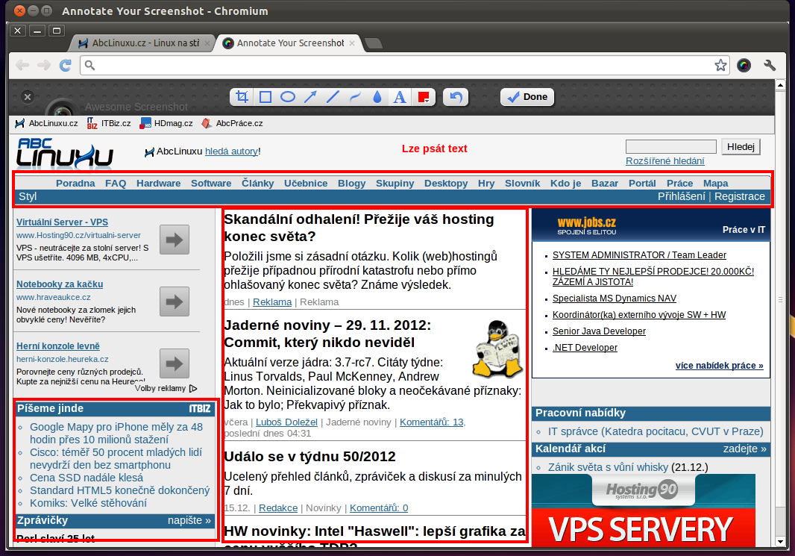Click arrow beside 'Notebooky za kačku' ad
795x556 pixels.
pos(175,302)
